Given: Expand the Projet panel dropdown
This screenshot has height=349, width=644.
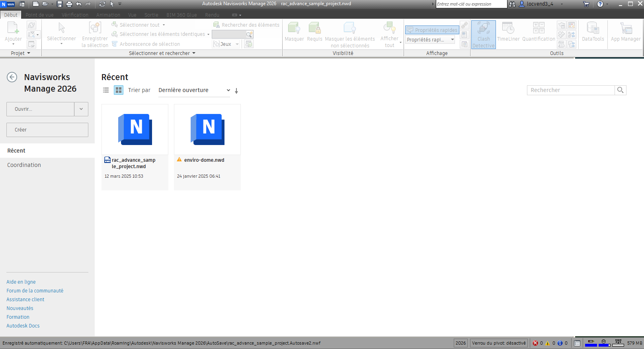Looking at the screenshot, I should (21, 53).
